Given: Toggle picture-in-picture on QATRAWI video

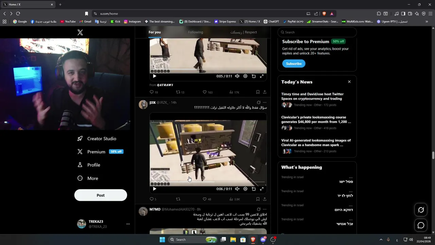Looking at the screenshot, I should pyautogui.click(x=254, y=76).
